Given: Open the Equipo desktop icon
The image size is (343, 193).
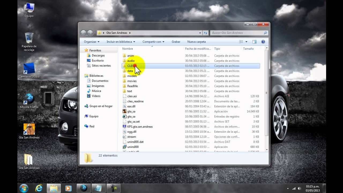Looking at the screenshot, I should (29, 10).
